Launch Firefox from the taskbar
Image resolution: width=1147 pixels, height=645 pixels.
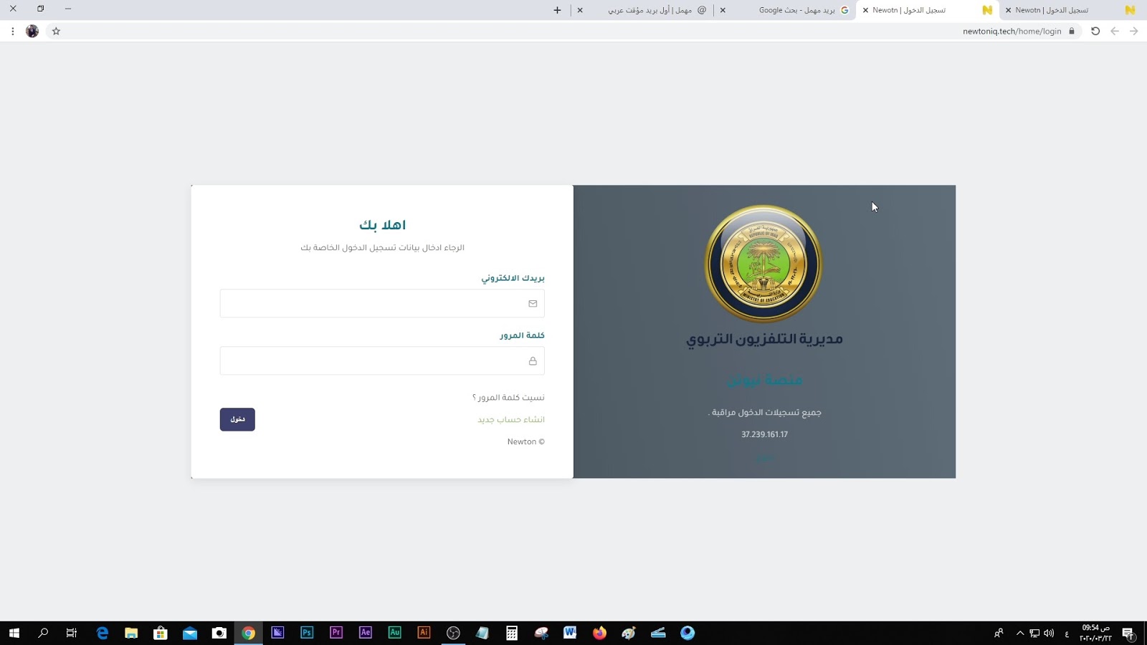tap(599, 633)
